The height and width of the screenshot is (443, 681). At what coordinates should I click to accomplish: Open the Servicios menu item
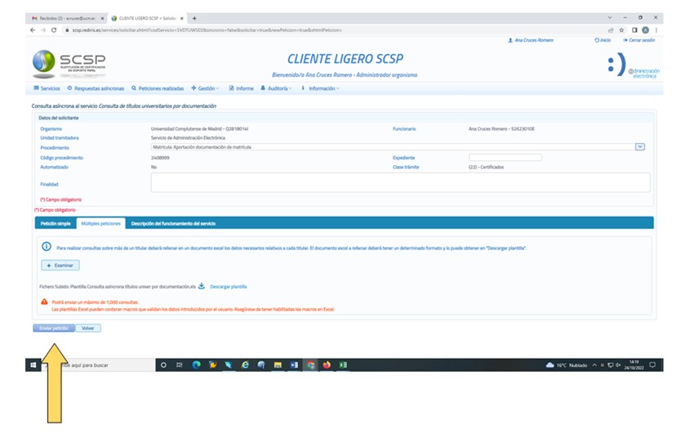coord(47,88)
